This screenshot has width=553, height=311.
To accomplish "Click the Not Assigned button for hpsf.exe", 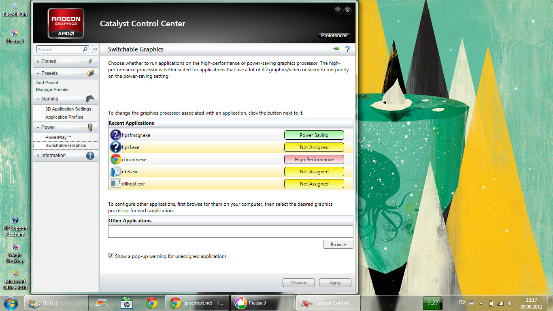I will [314, 147].
